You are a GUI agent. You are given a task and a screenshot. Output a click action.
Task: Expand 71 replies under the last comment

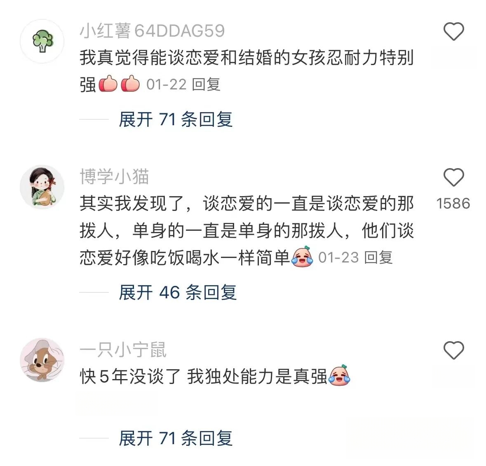point(176,438)
